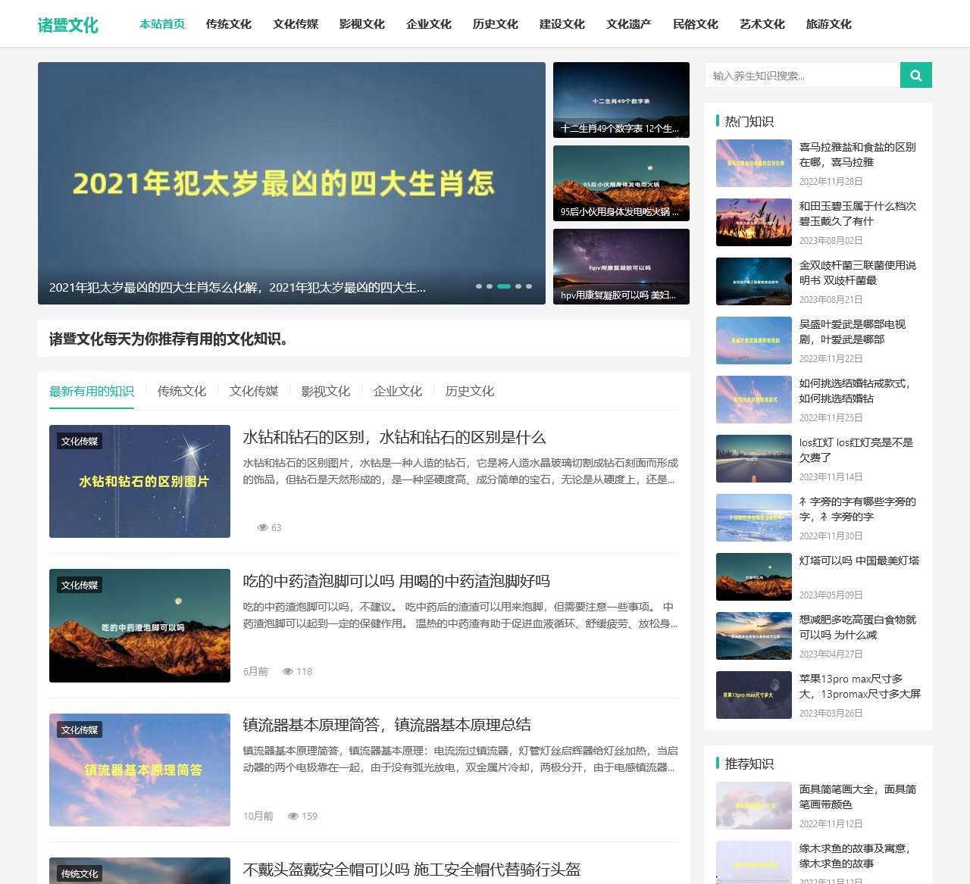970x884 pixels.
Task: Open hot article 如何挑选结婚钻戒款式
Action: [x=855, y=391]
